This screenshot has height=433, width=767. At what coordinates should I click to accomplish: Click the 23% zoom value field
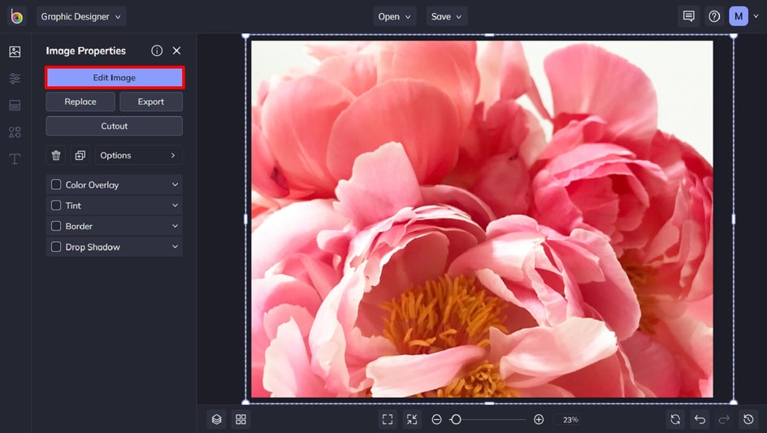click(x=570, y=419)
